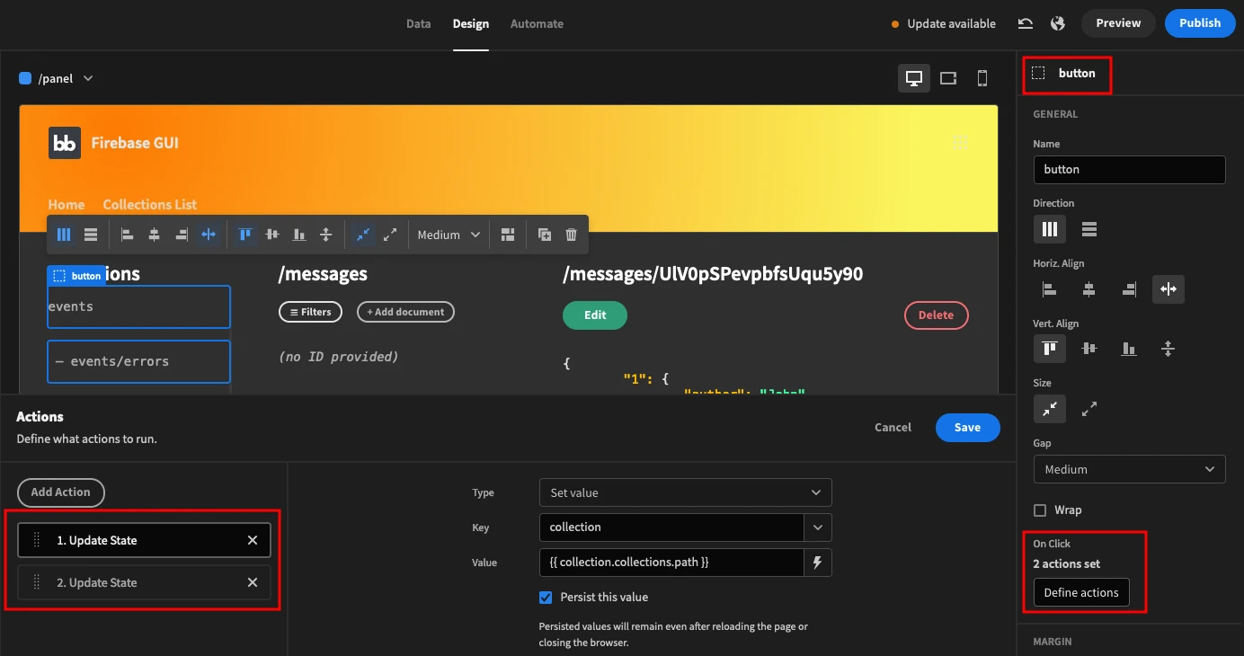Set row direction in settings panel
Image resolution: width=1244 pixels, height=656 pixels.
1089,228
